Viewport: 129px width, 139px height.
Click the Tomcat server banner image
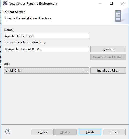click(x=118, y=16)
